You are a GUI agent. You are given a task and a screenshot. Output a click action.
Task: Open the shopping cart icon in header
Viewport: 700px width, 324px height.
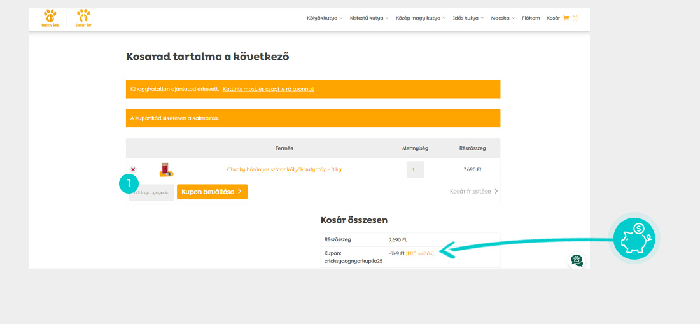pos(566,18)
